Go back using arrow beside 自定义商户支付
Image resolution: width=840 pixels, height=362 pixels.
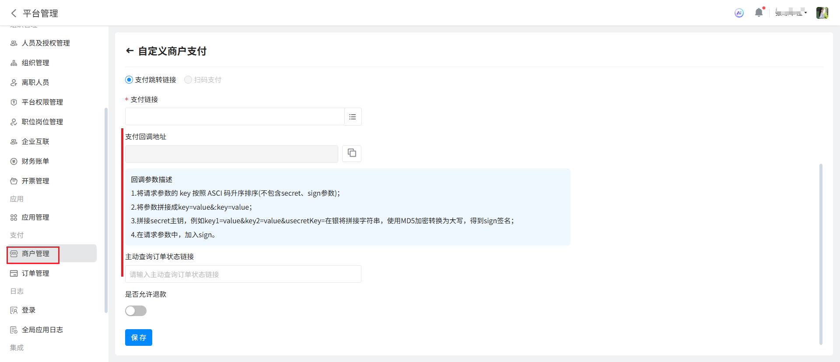click(x=129, y=51)
